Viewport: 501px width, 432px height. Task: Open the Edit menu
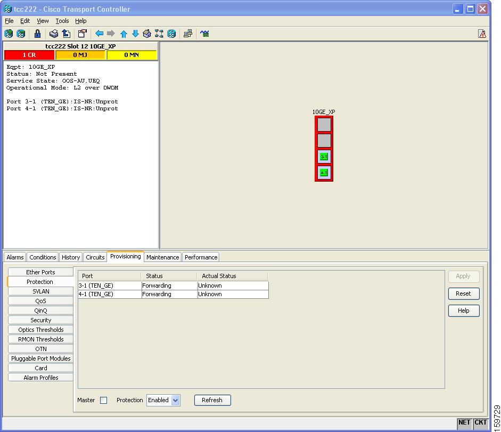coord(25,21)
